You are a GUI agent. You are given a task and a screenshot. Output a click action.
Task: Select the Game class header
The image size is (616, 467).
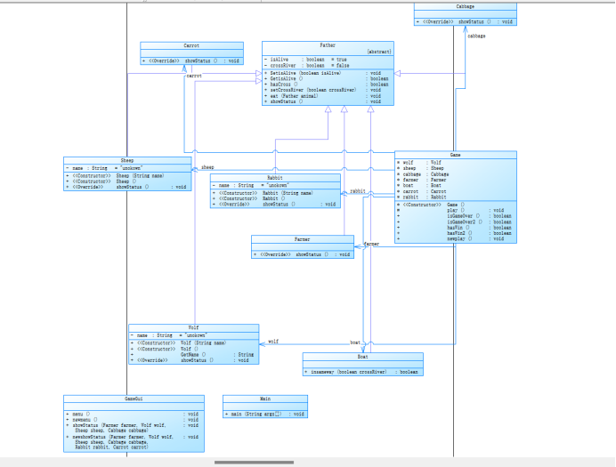coord(455,155)
